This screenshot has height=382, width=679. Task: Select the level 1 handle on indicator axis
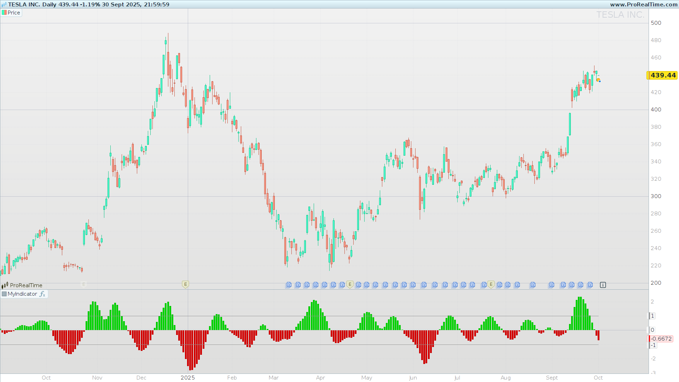(x=652, y=316)
